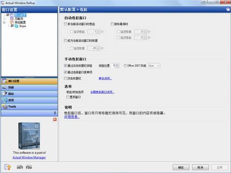Toggle Office 2007 风格 checkbox

click(125, 66)
